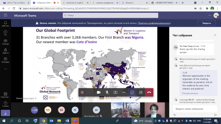Close the meeting chat panel
This screenshot has width=221, height=124.
(x=215, y=35)
